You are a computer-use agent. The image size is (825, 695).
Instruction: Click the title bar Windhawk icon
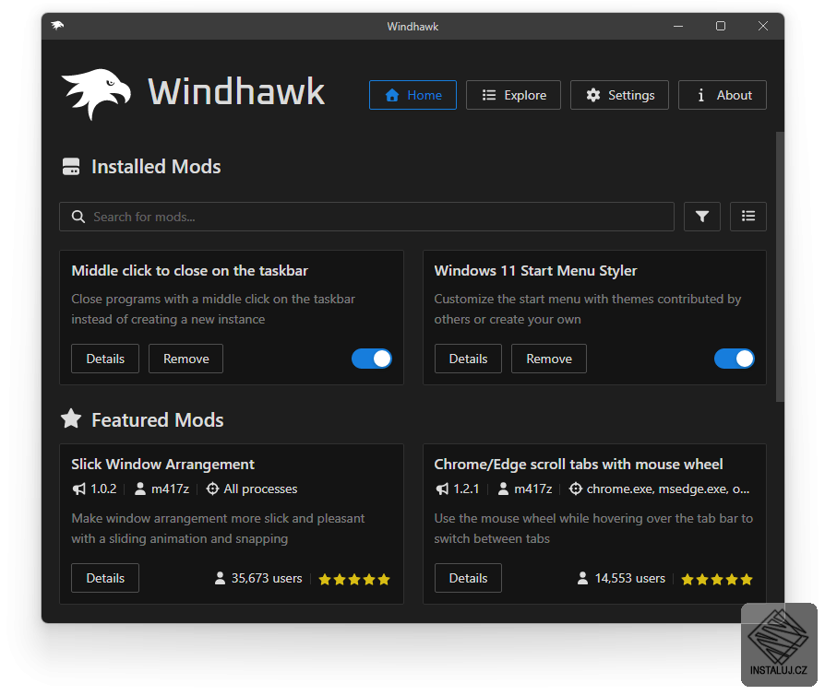(57, 25)
